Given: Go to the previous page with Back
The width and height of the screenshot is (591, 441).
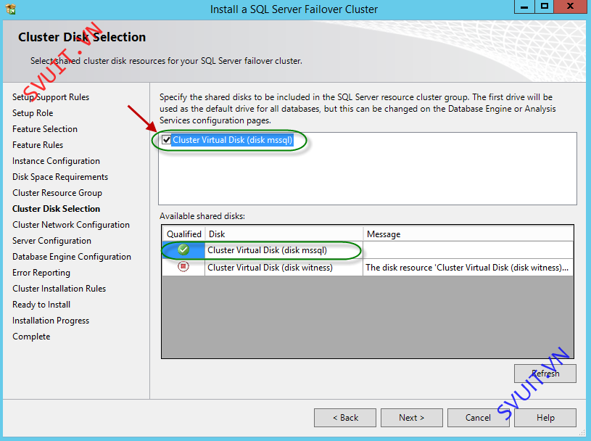Looking at the screenshot, I should point(345,418).
